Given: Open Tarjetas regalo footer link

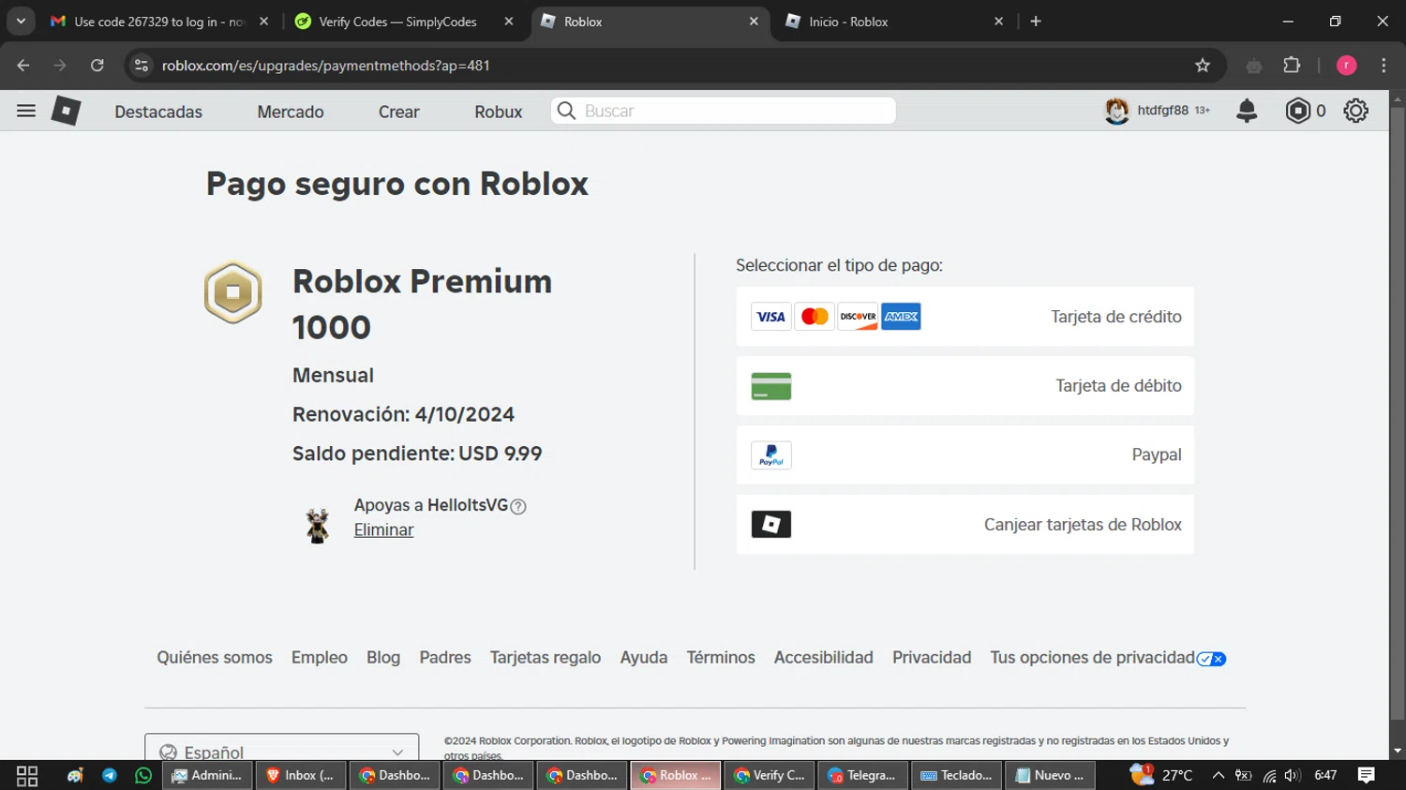Looking at the screenshot, I should [x=546, y=658].
